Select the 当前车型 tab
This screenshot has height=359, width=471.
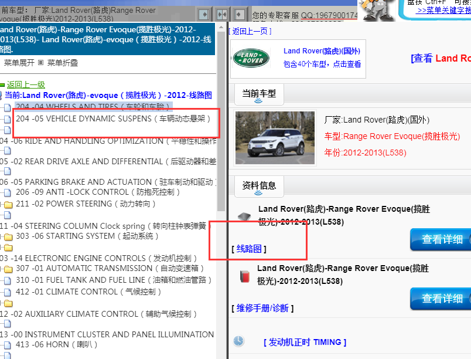(259, 94)
